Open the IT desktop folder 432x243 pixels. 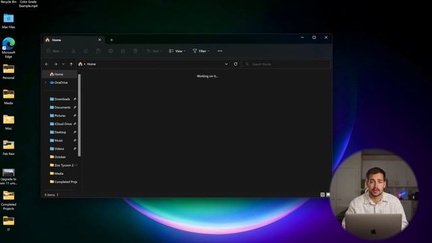[x=9, y=223]
